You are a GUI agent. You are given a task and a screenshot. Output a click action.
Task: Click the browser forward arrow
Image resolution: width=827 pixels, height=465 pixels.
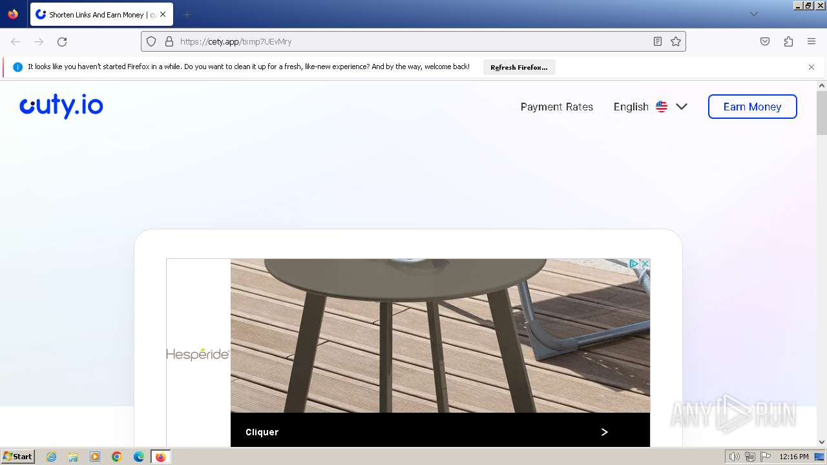click(39, 41)
